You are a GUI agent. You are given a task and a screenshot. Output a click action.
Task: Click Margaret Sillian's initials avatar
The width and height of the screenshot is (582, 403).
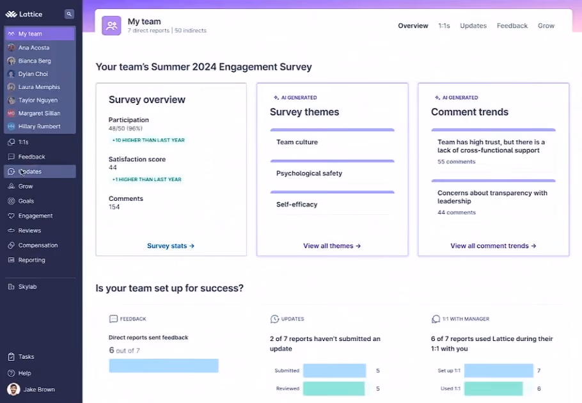point(12,113)
